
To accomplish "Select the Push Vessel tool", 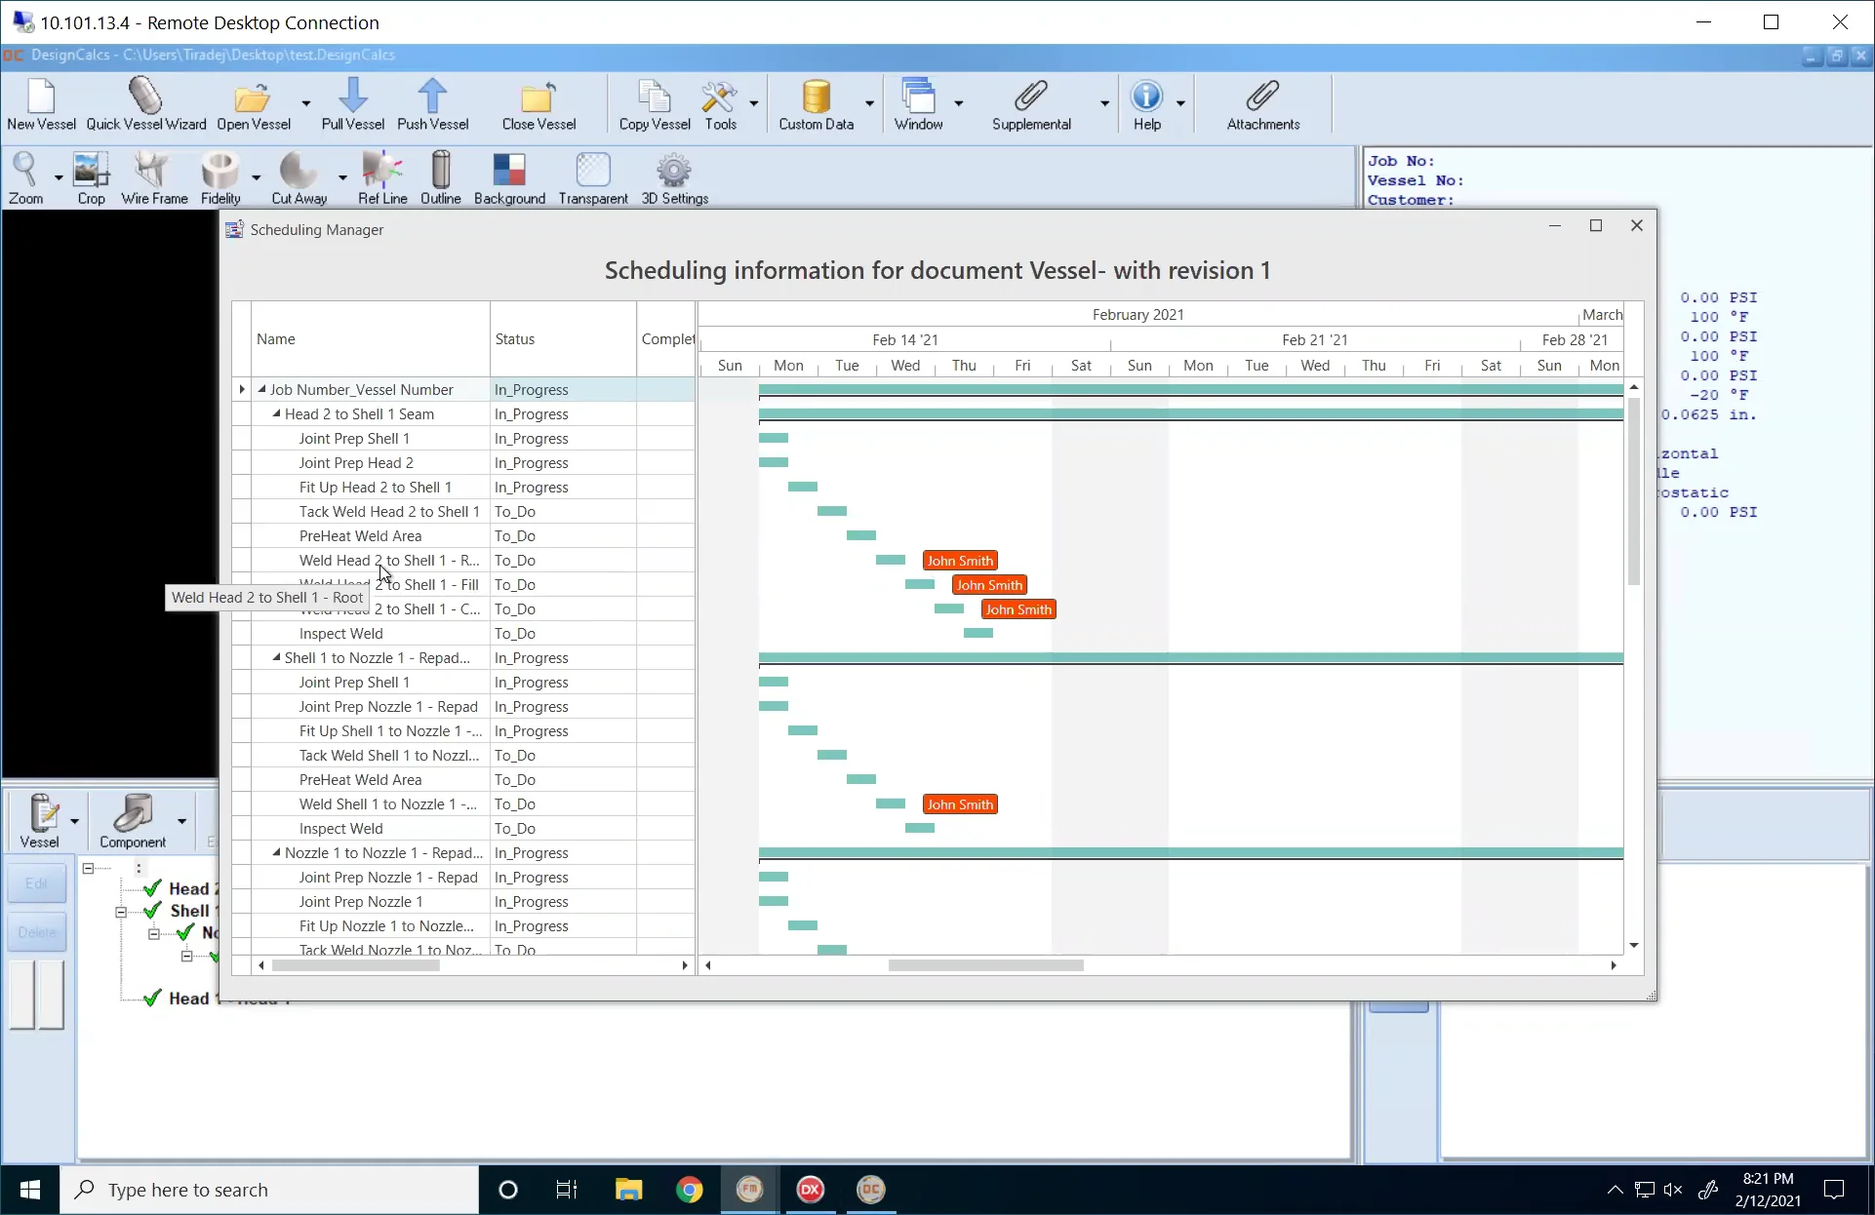I will [x=432, y=102].
